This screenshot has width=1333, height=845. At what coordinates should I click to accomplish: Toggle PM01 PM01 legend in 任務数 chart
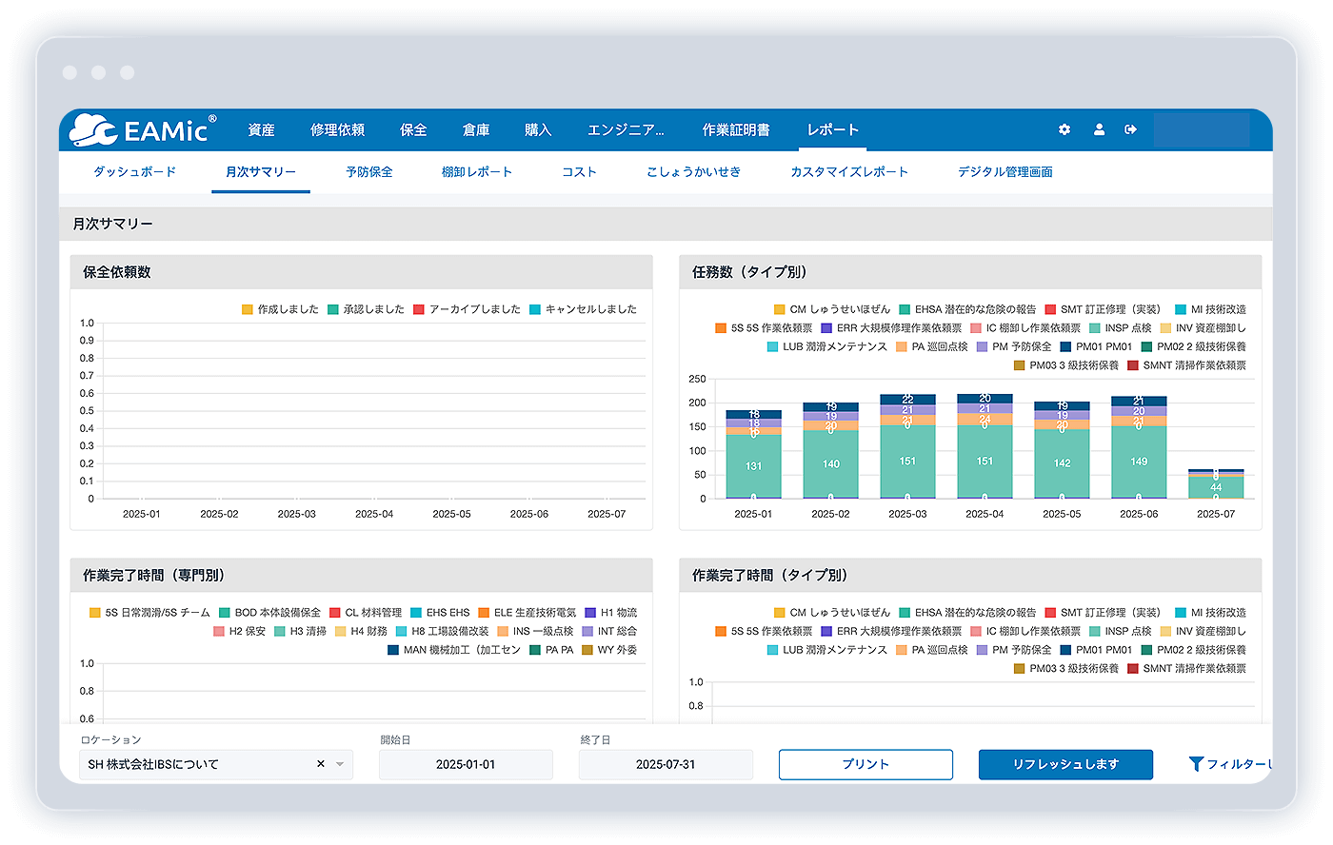point(1096,347)
